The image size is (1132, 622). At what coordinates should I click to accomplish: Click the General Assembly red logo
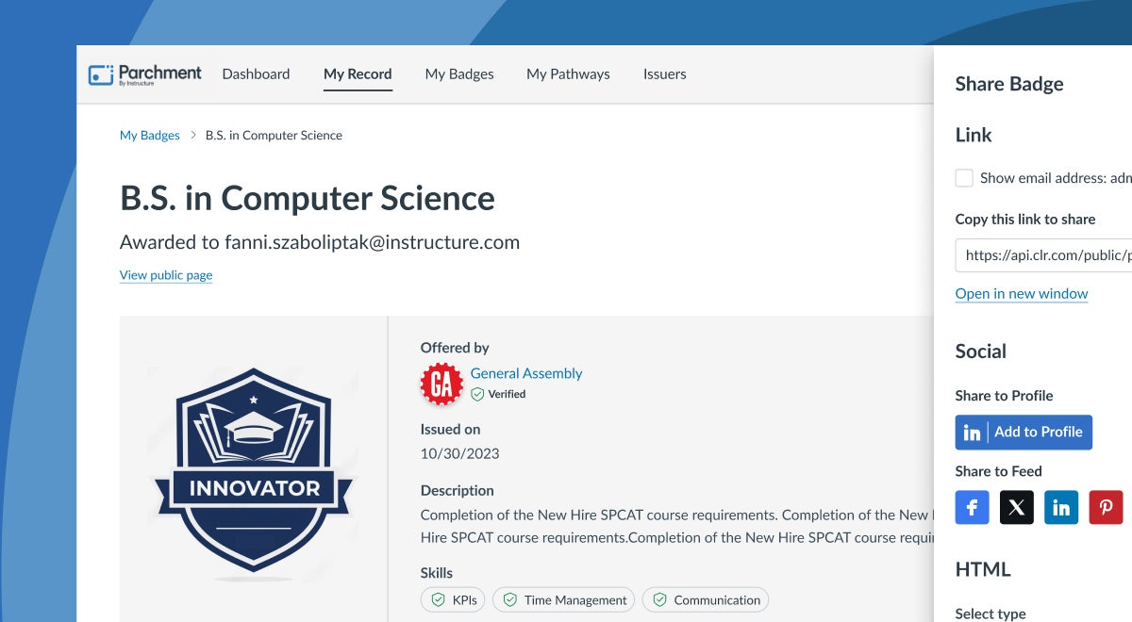[x=441, y=384]
